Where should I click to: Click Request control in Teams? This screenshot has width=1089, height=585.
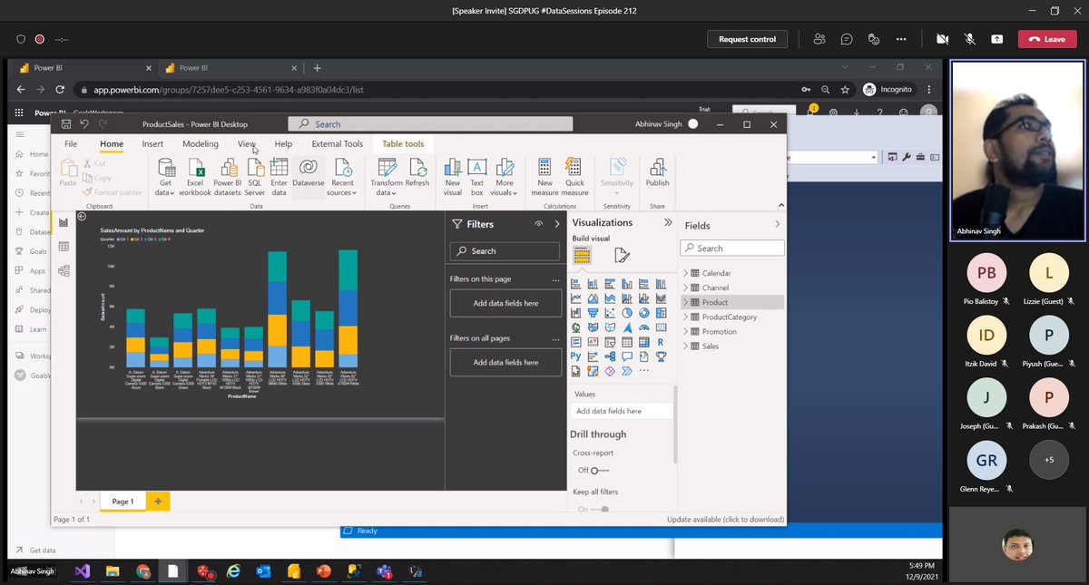point(747,39)
